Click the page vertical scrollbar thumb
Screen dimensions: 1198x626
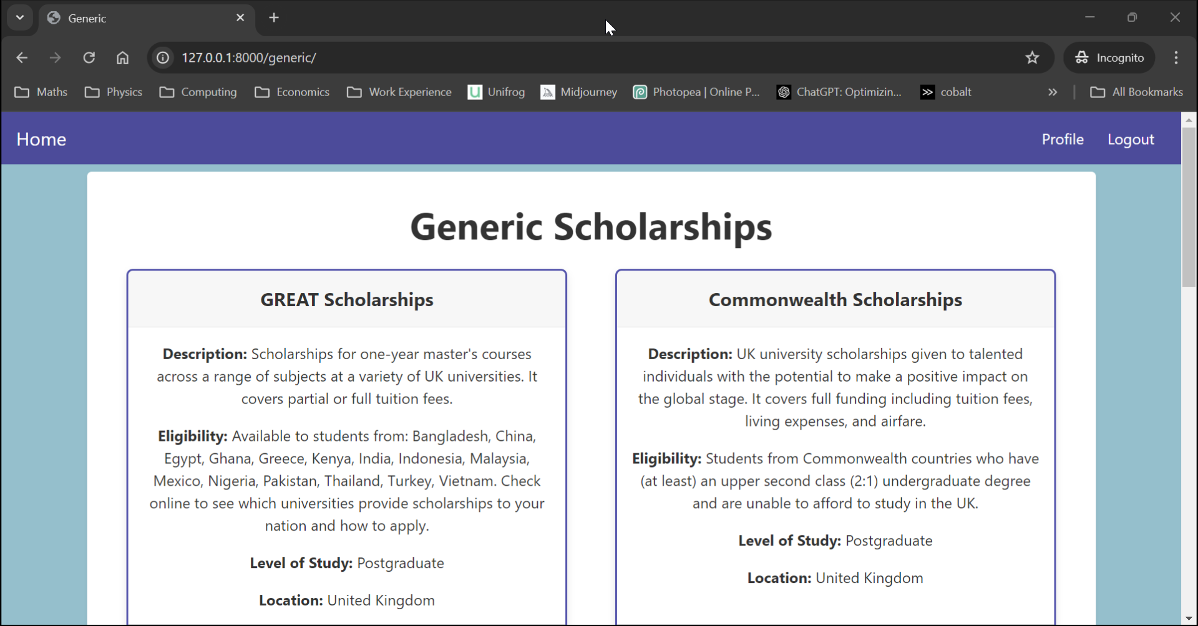[1189, 207]
